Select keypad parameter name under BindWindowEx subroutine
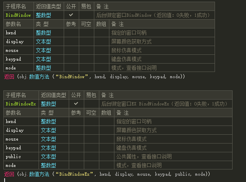The height and width of the screenshot is (182, 246). click(13, 148)
